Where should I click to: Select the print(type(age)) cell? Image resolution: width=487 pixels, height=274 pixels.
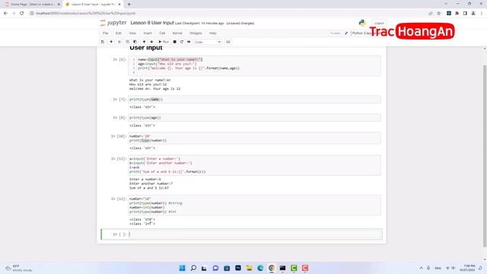pyautogui.click(x=254, y=118)
